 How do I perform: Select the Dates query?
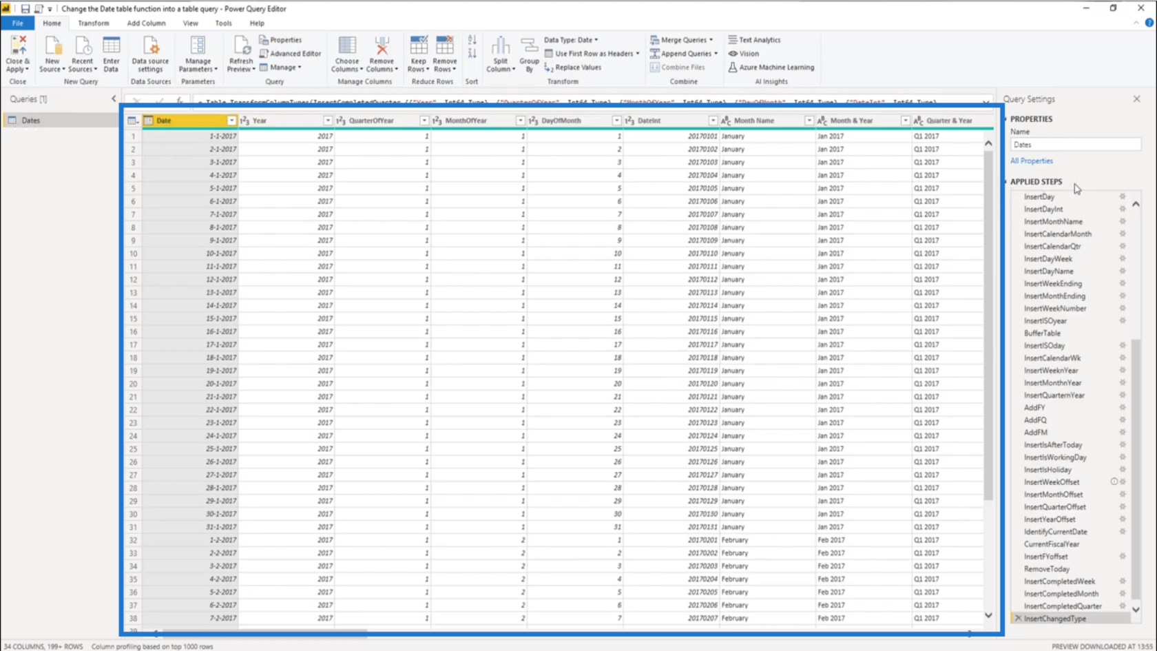(61, 120)
